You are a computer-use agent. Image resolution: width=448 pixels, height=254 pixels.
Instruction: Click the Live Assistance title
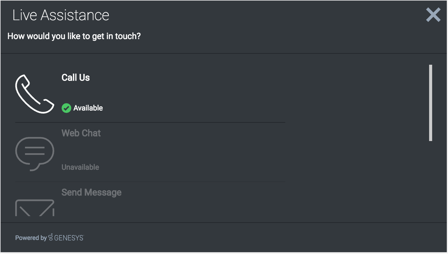click(x=61, y=15)
